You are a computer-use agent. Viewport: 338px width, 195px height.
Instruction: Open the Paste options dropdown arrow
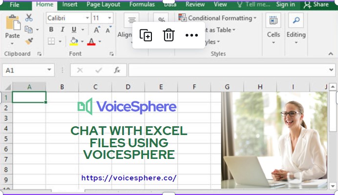tap(12, 43)
